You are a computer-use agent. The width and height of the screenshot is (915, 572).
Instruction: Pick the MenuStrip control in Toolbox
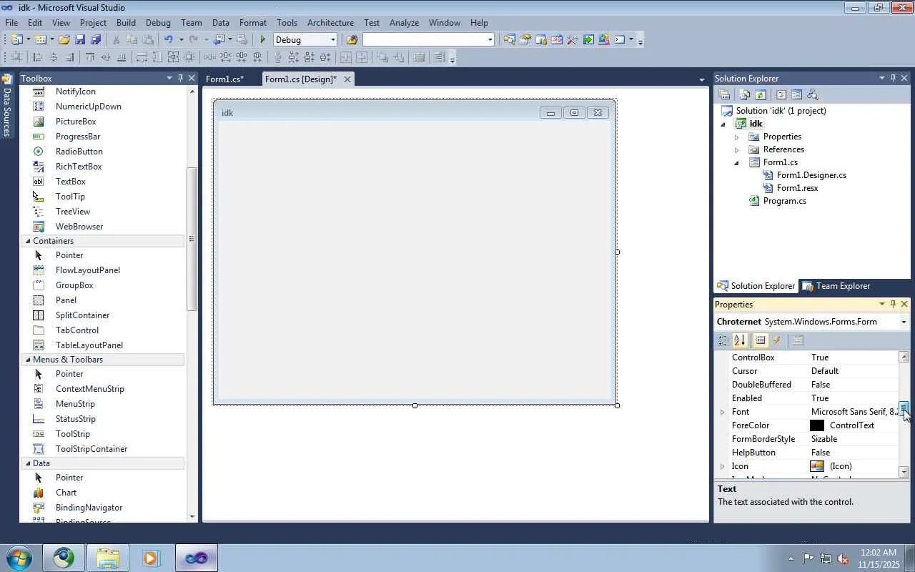pos(75,404)
